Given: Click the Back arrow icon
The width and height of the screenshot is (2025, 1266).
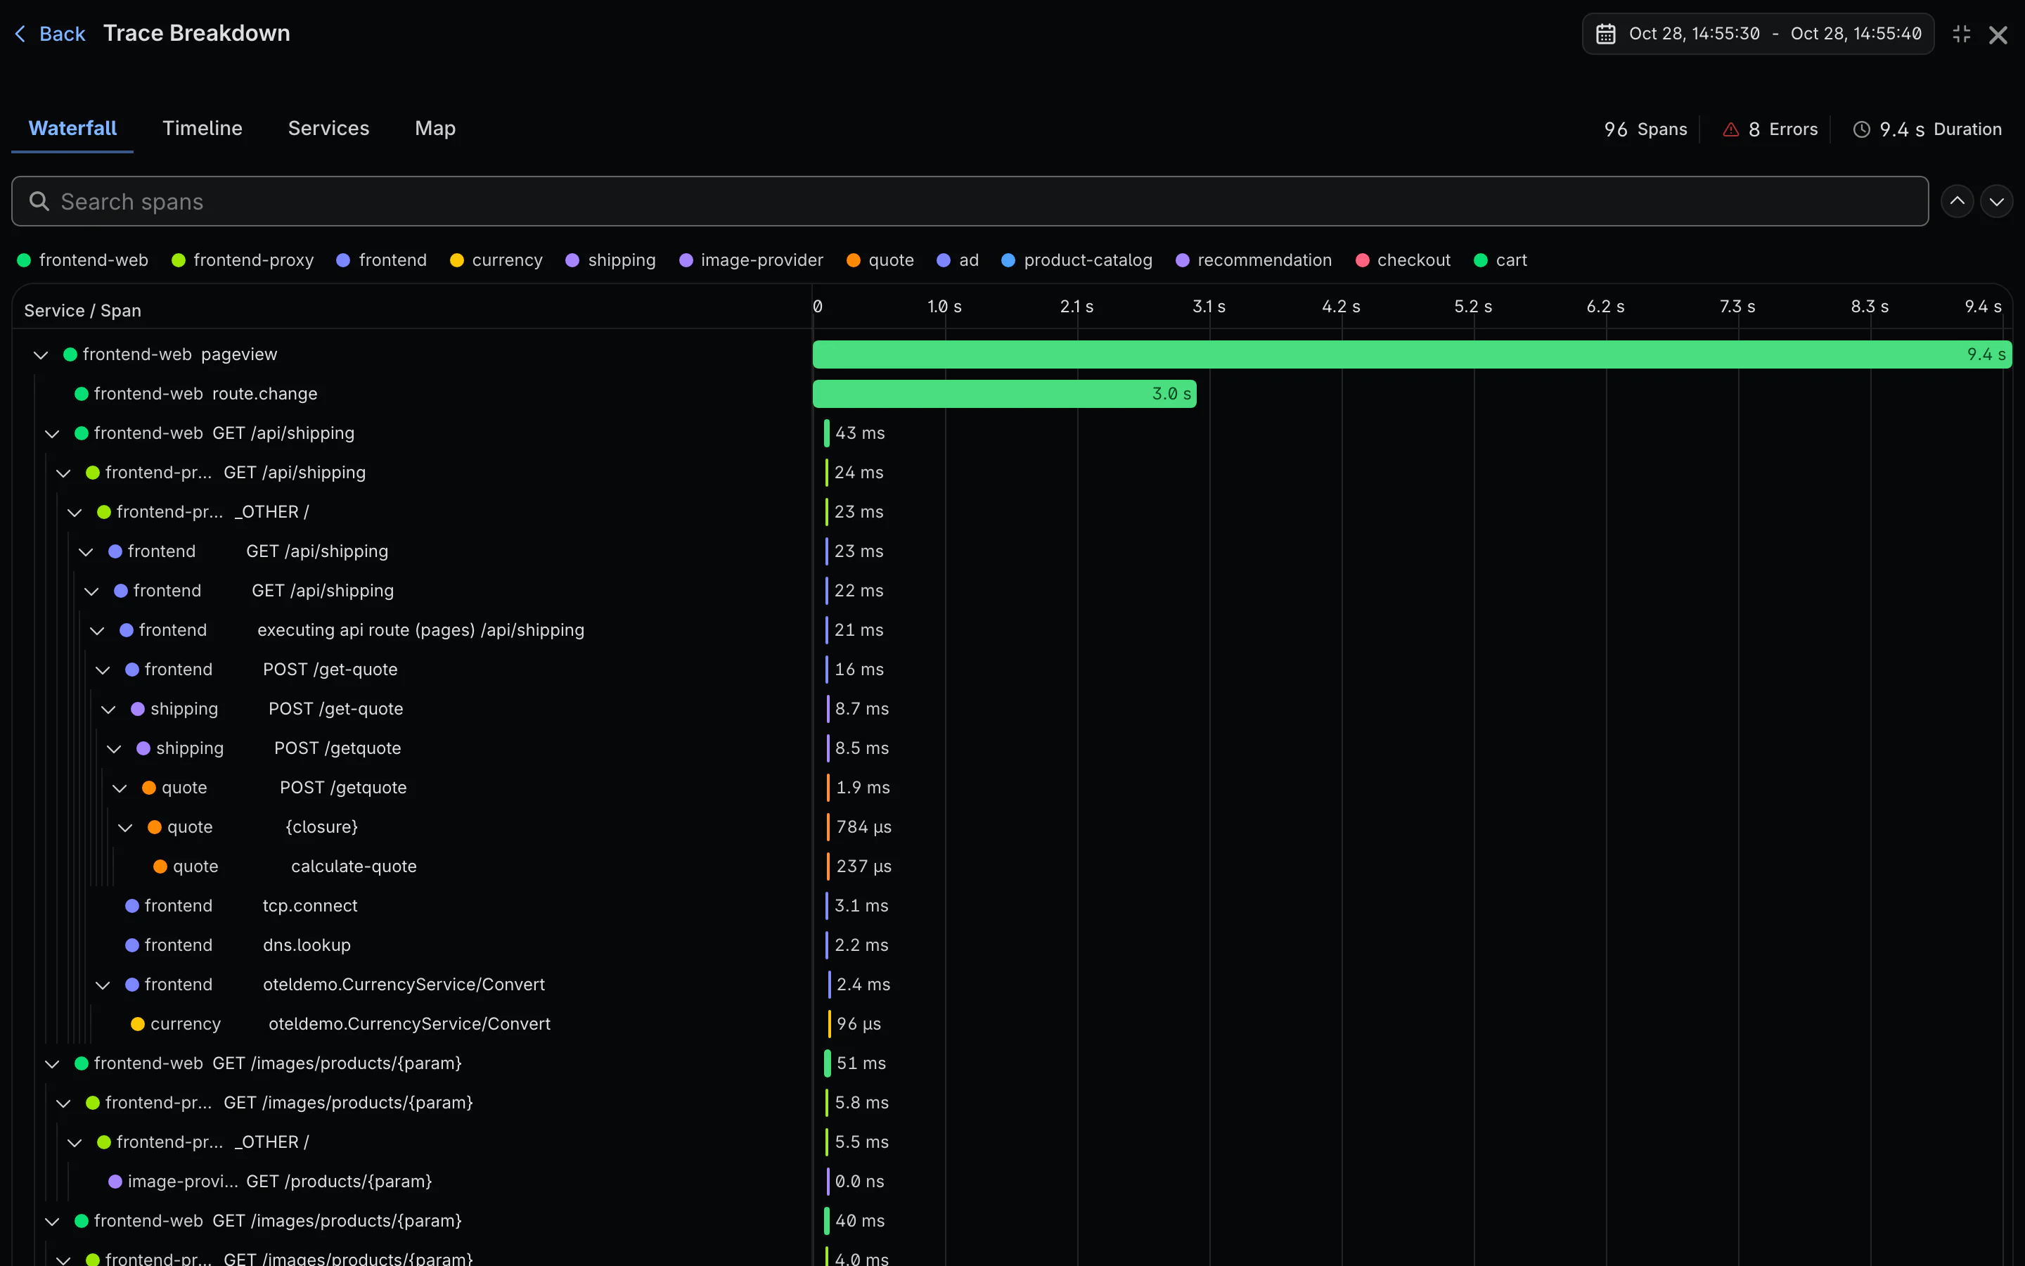Looking at the screenshot, I should 21,34.
